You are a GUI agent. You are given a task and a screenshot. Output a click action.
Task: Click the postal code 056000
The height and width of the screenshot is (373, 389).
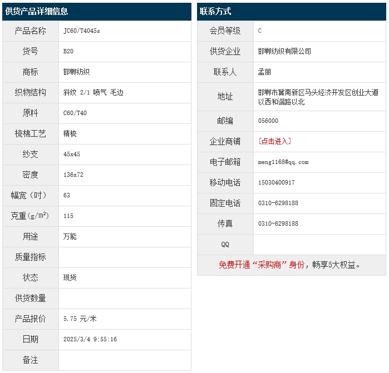268,121
